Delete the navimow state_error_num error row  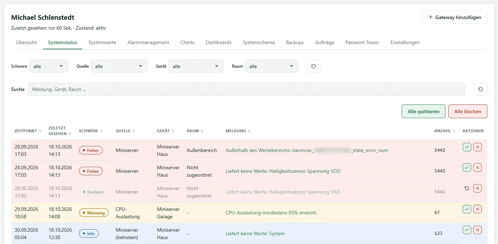[x=478, y=147]
